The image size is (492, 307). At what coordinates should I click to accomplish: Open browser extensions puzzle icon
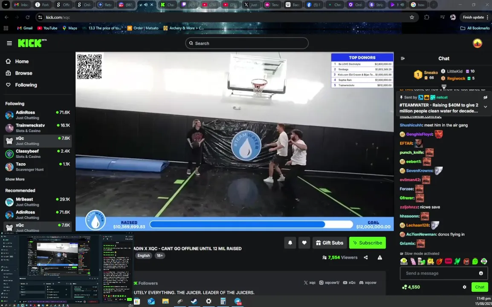pos(426,17)
